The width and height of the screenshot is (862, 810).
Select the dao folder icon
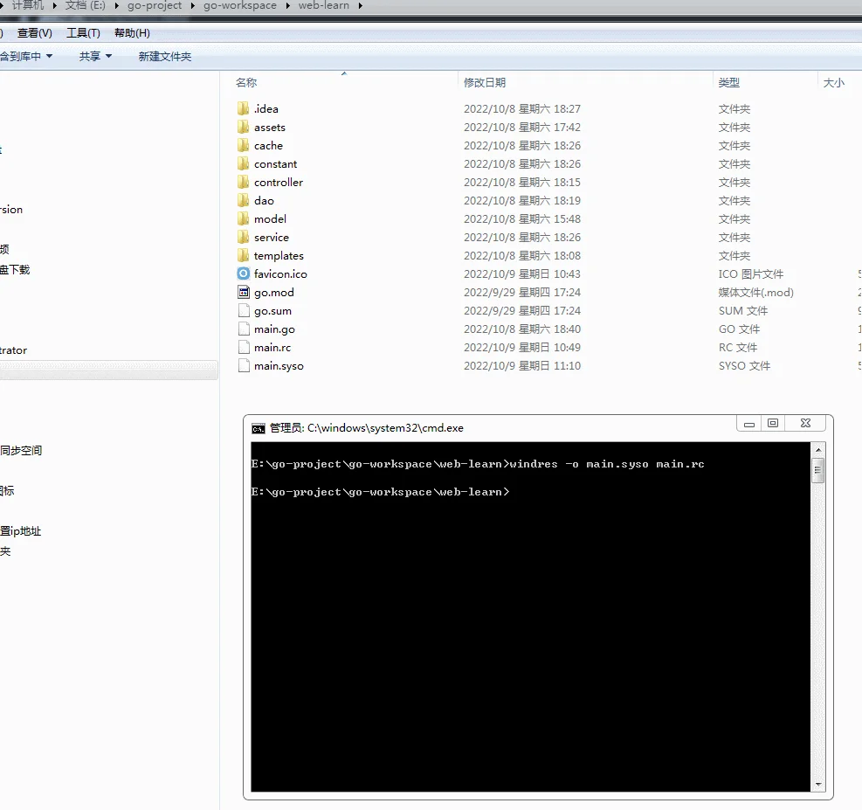pyautogui.click(x=244, y=200)
